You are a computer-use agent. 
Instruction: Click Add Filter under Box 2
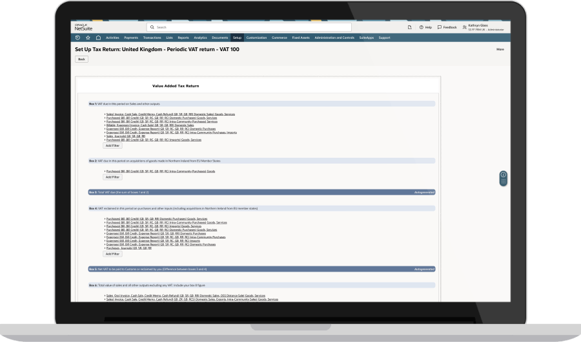(x=112, y=176)
